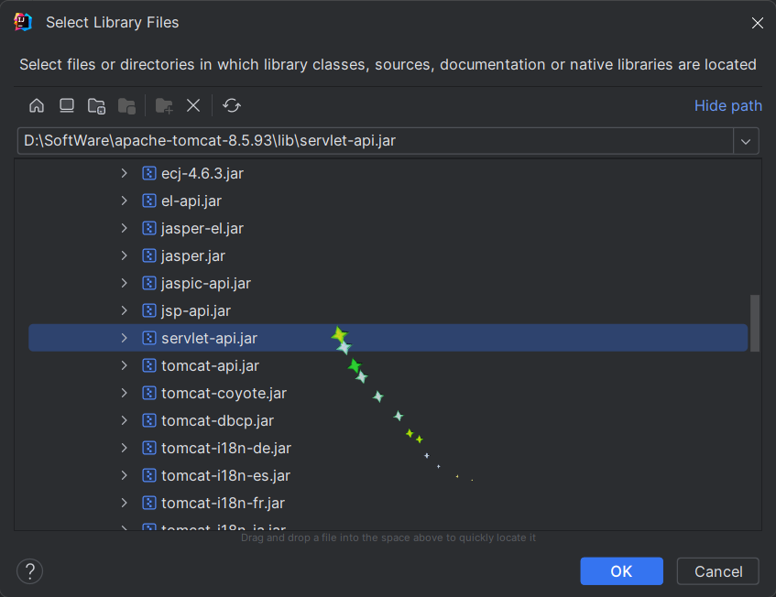Expand the ecj-4.6.3.jar node

[125, 173]
